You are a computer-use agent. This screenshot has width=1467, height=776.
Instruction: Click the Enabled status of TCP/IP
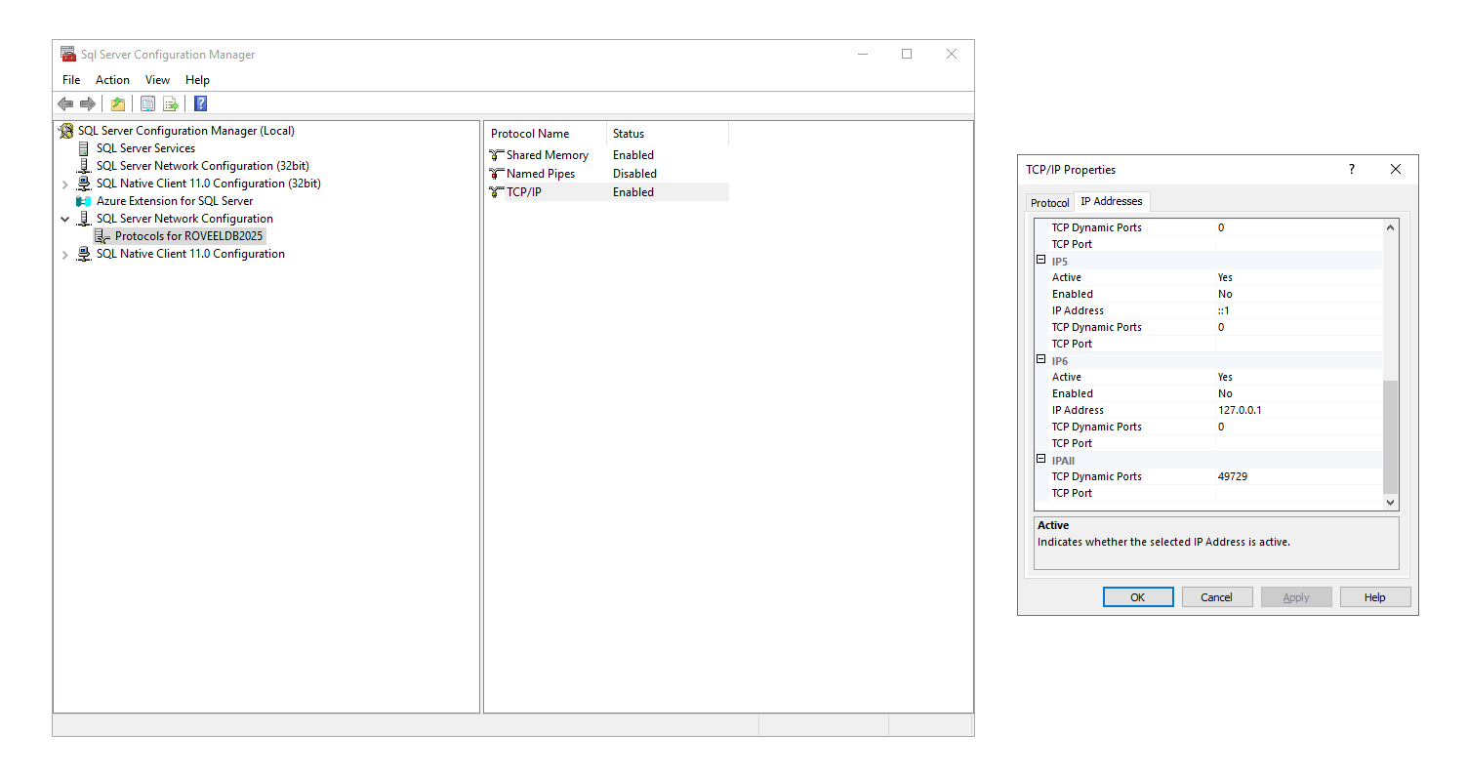(x=633, y=192)
